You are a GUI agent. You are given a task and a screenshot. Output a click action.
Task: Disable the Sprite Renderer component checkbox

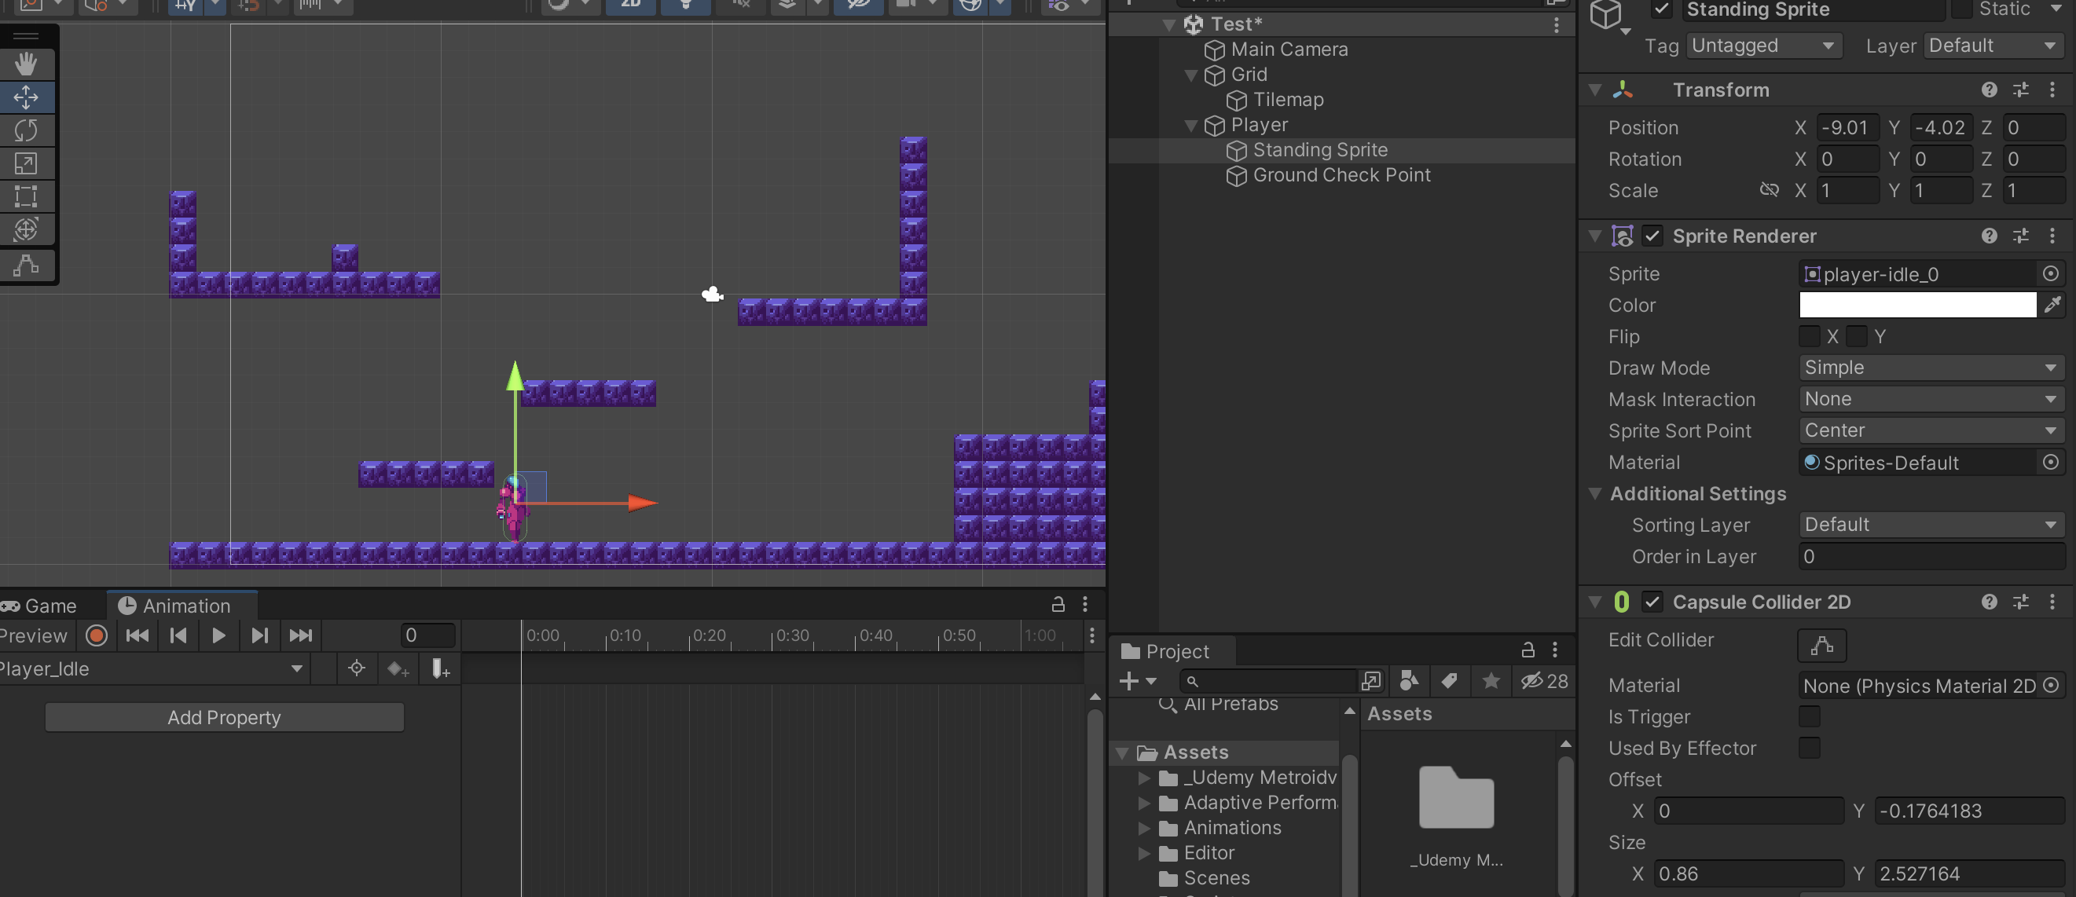point(1651,236)
